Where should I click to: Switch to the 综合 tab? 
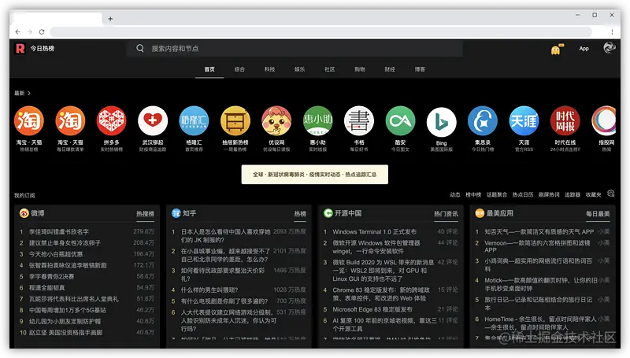click(x=239, y=69)
